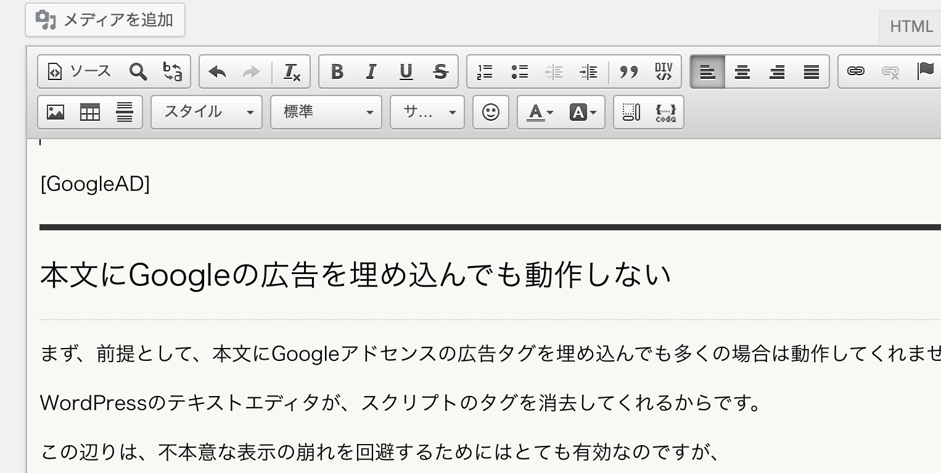Click the メディアを追加 button
Screen dimensions: 941x473
click(x=105, y=20)
